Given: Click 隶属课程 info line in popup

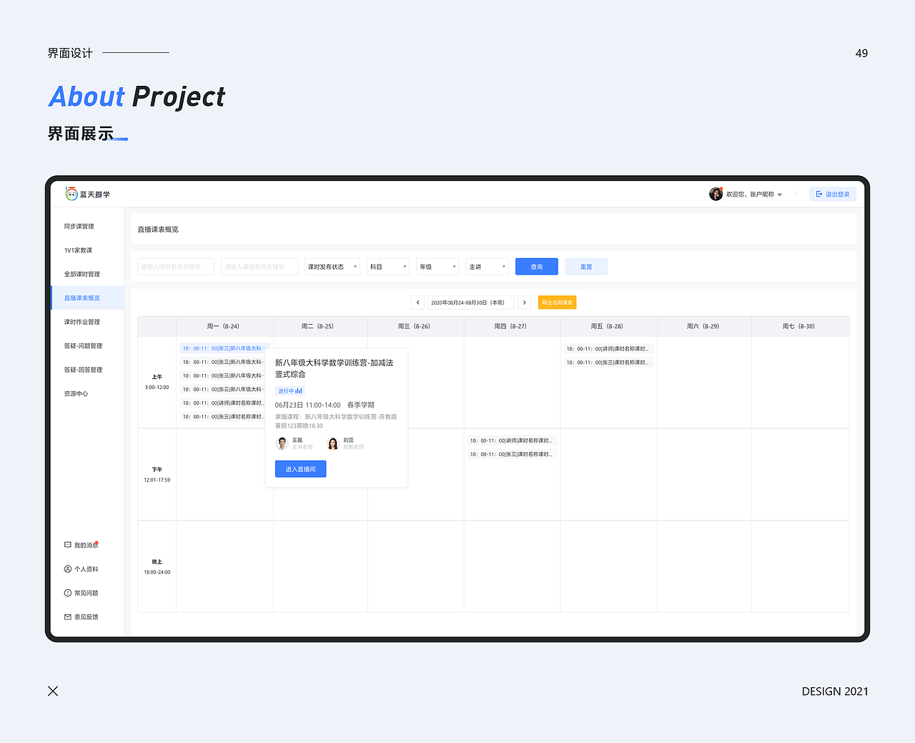Looking at the screenshot, I should click(x=336, y=421).
